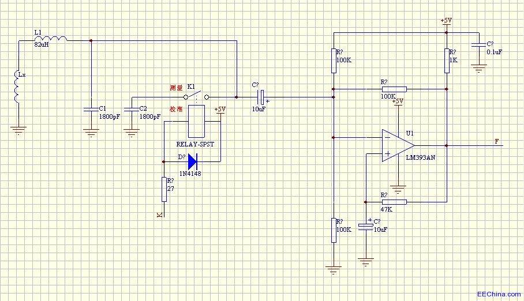Click the "LM393AN" part label
Viewport: 524px width, 301px height.
pos(421,157)
